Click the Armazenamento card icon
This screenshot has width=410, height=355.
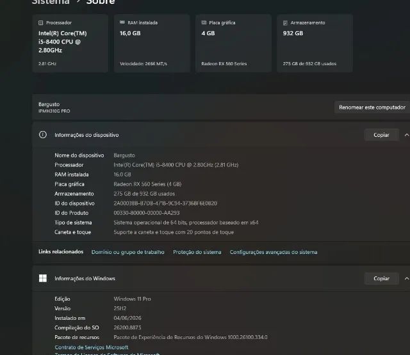coord(285,23)
